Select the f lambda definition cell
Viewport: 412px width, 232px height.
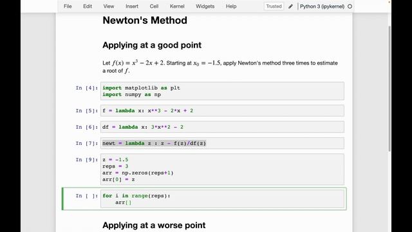[x=222, y=111]
